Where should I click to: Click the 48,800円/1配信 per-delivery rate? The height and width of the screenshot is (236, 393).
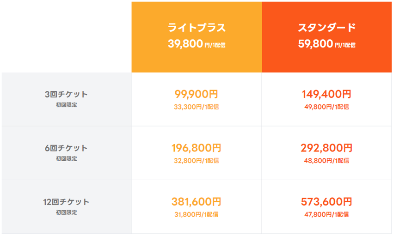click(x=326, y=161)
